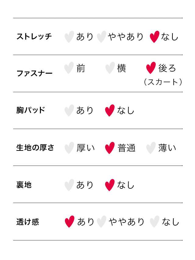Click the red heart next to ストレッチ なし
The image size is (195, 260).
(154, 37)
